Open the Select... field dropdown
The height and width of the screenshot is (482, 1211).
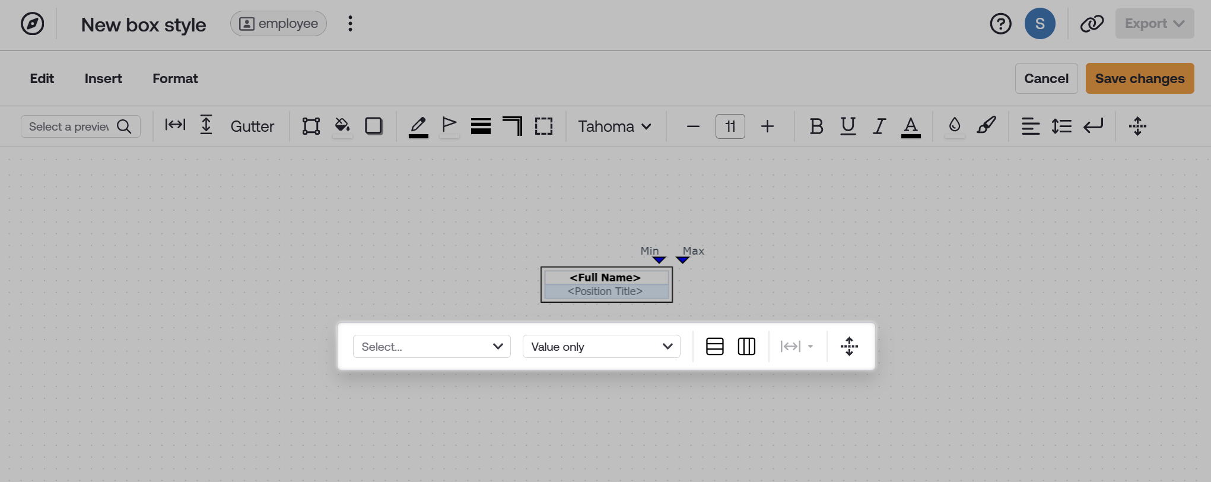pos(432,347)
